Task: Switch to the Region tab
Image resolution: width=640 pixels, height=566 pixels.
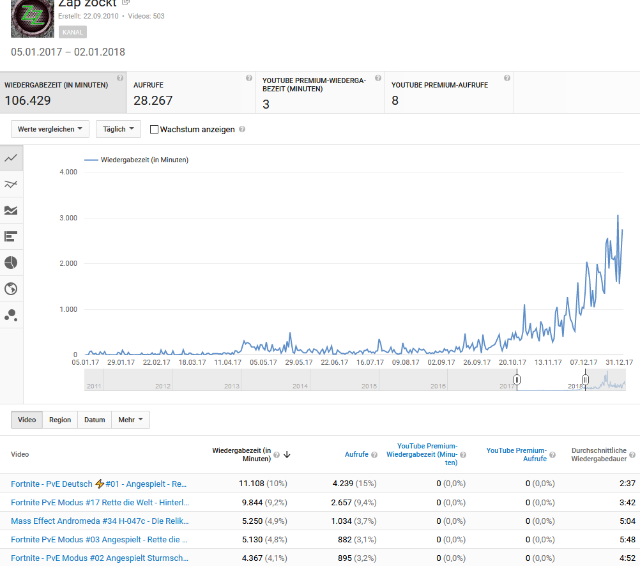Action: pos(60,420)
